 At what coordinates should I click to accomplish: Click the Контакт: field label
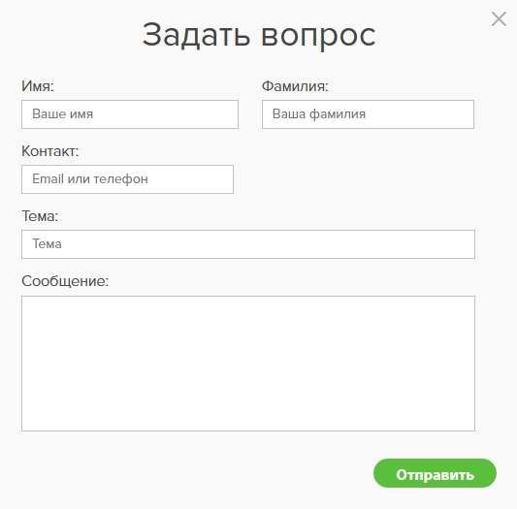(x=50, y=151)
